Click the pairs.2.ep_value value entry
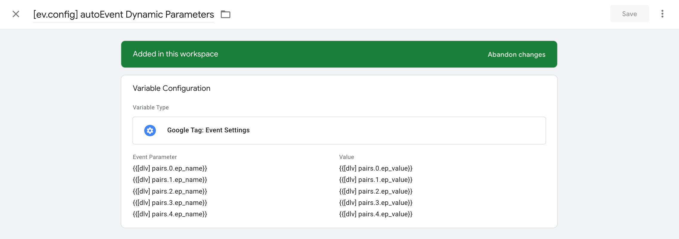Image resolution: width=679 pixels, height=239 pixels. (376, 191)
